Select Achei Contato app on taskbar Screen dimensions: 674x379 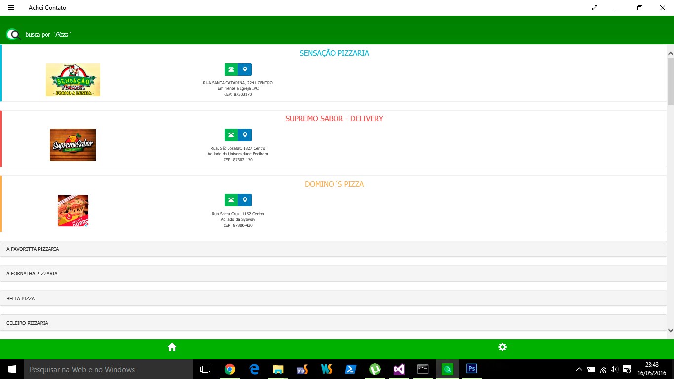tap(448, 369)
